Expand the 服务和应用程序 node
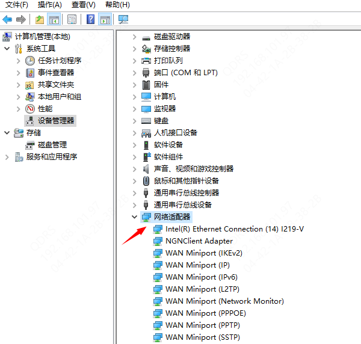The height and width of the screenshot is (344, 361). point(7,157)
